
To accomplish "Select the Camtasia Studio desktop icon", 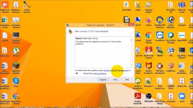I will [x=149, y=7].
